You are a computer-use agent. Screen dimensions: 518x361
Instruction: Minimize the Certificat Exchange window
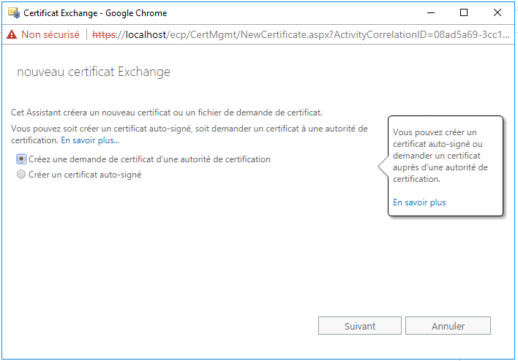tap(431, 13)
